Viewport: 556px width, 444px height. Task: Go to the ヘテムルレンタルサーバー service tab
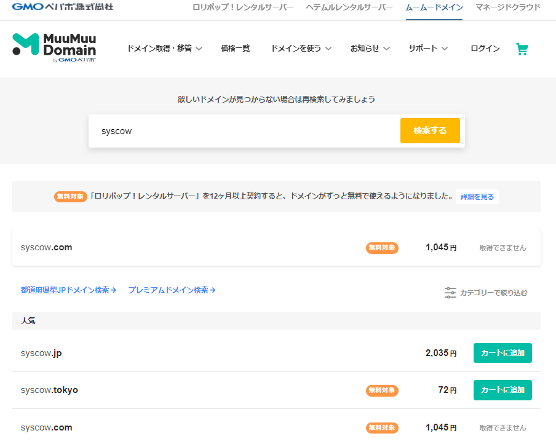349,7
